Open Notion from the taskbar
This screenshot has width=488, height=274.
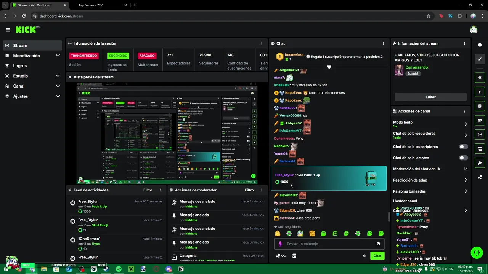[x=181, y=269]
